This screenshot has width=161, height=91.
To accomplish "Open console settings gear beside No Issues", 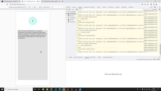I will 159,9.
